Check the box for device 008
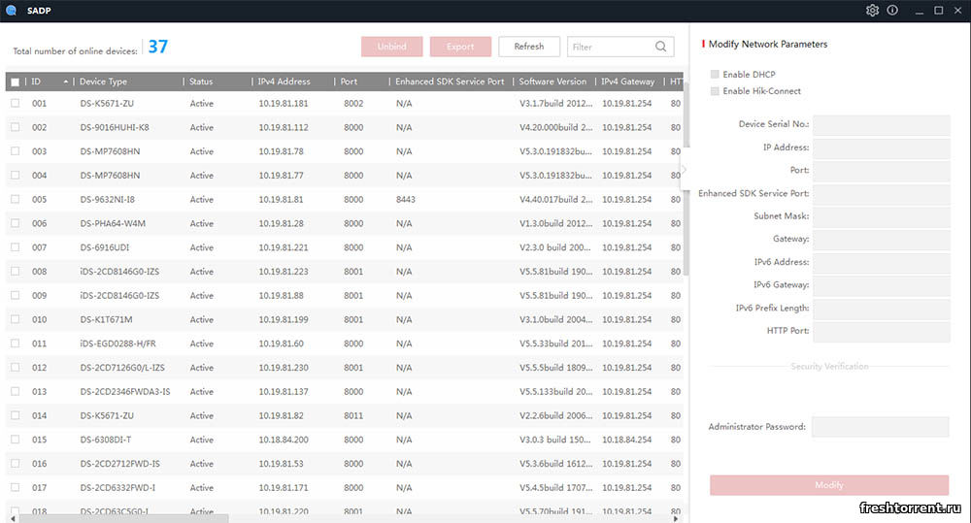 15,271
